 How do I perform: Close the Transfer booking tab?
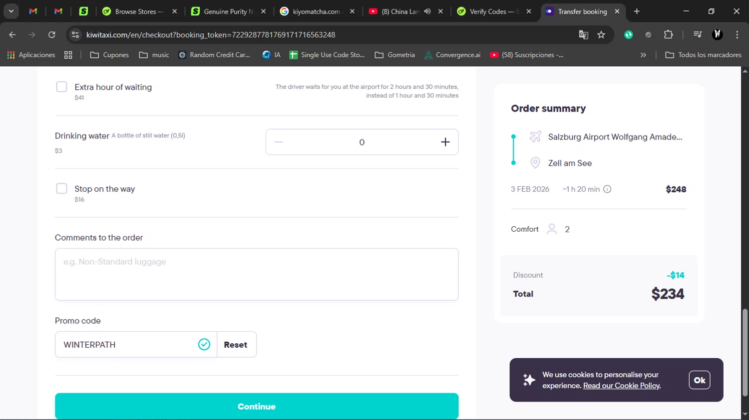(x=617, y=11)
